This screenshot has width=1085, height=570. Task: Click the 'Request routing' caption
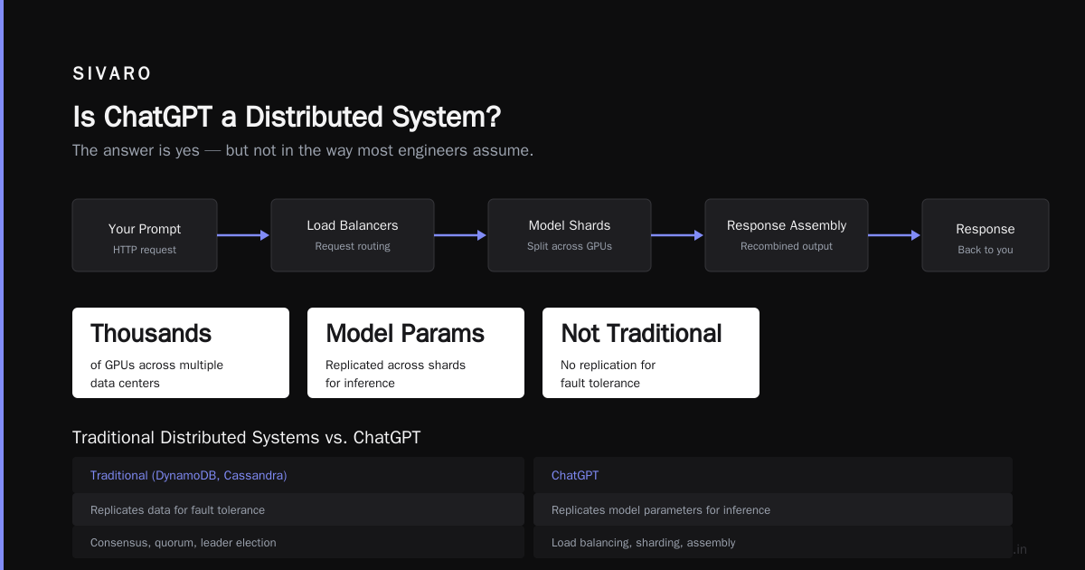(353, 246)
